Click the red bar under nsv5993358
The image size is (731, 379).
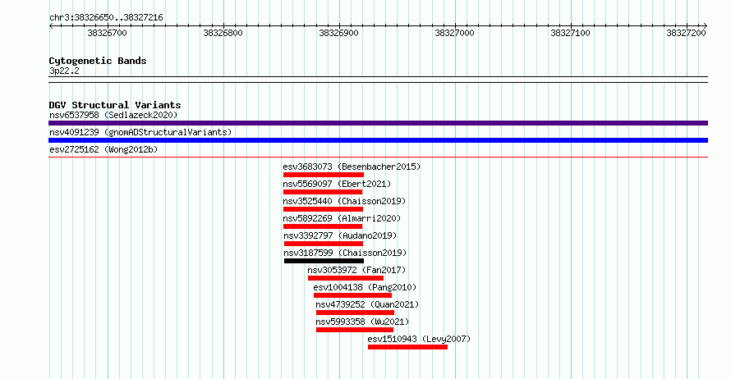[355, 330]
